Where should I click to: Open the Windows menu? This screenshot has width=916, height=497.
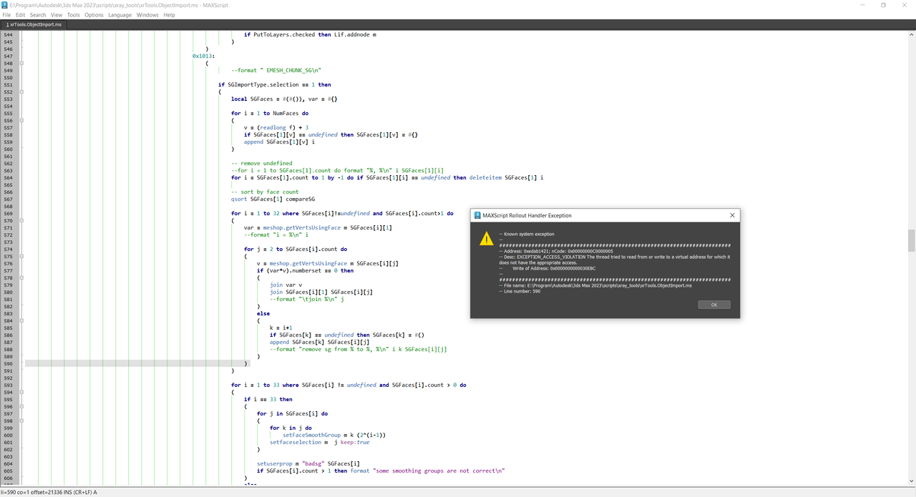147,15
